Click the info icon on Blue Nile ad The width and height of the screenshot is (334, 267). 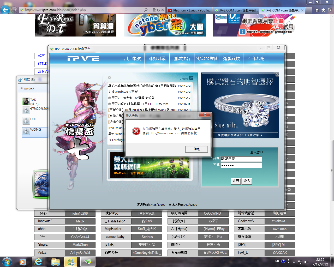(277, 75)
